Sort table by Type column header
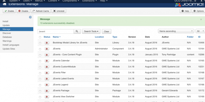 click(115, 37)
